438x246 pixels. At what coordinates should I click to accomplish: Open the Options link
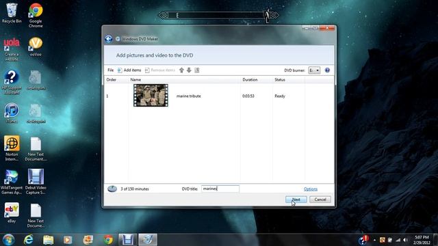click(x=311, y=189)
